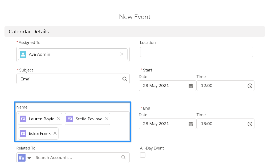Open the Related To object type dropdown

pyautogui.click(x=29, y=158)
